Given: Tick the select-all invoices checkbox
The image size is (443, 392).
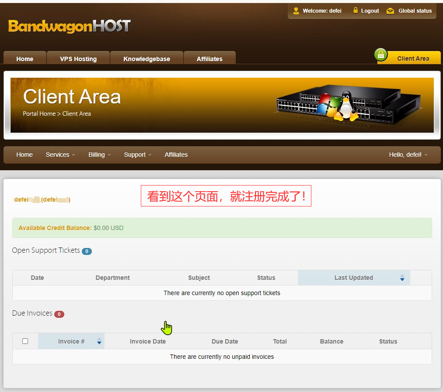Looking at the screenshot, I should [x=25, y=341].
